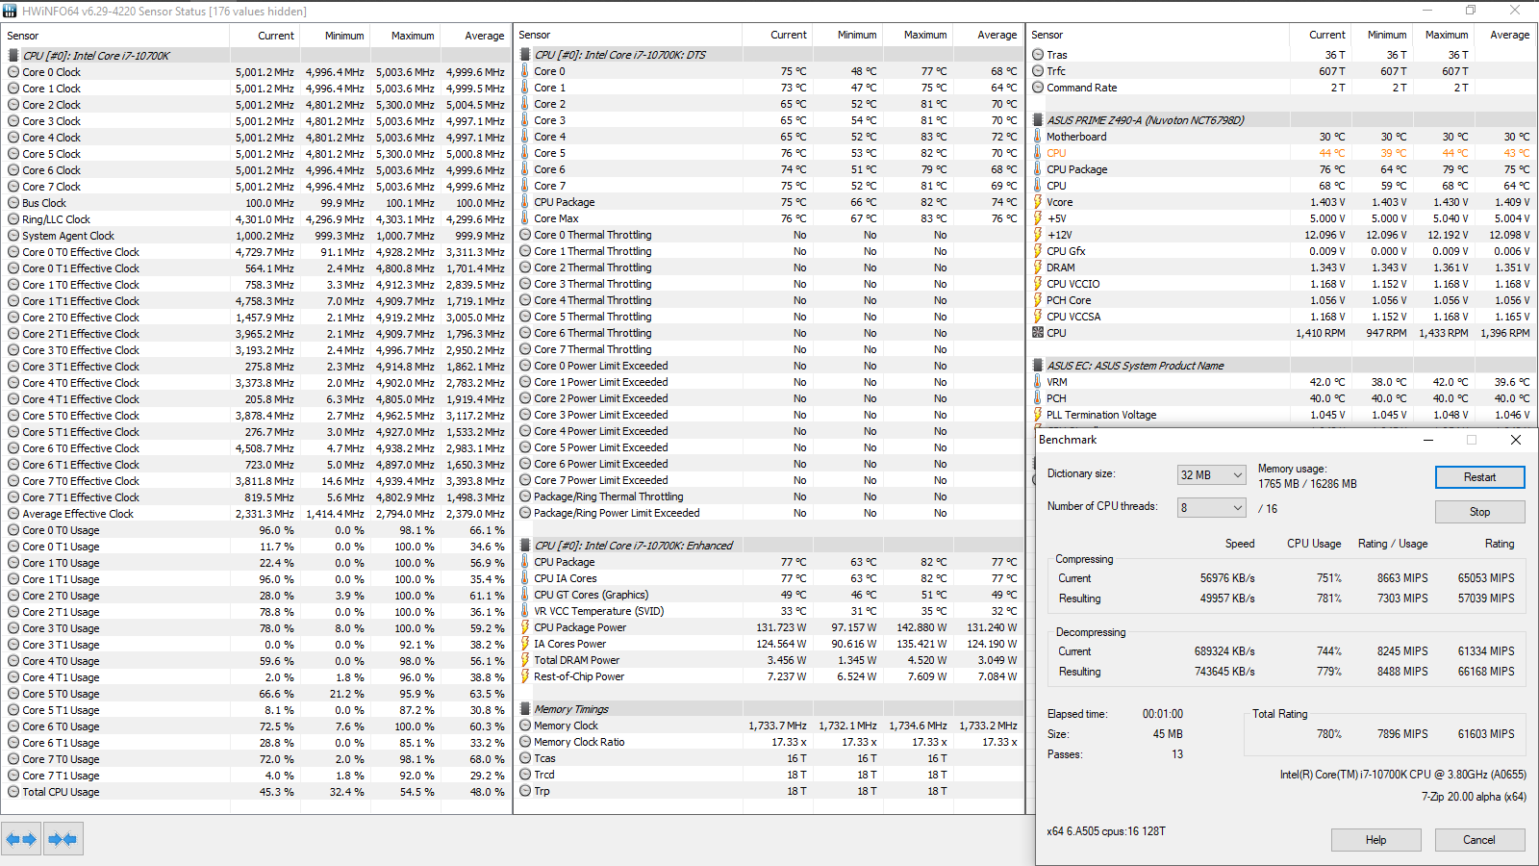Click '7-Zip 20.00 alpha (x64)' version text
1539x866 pixels.
(1474, 797)
